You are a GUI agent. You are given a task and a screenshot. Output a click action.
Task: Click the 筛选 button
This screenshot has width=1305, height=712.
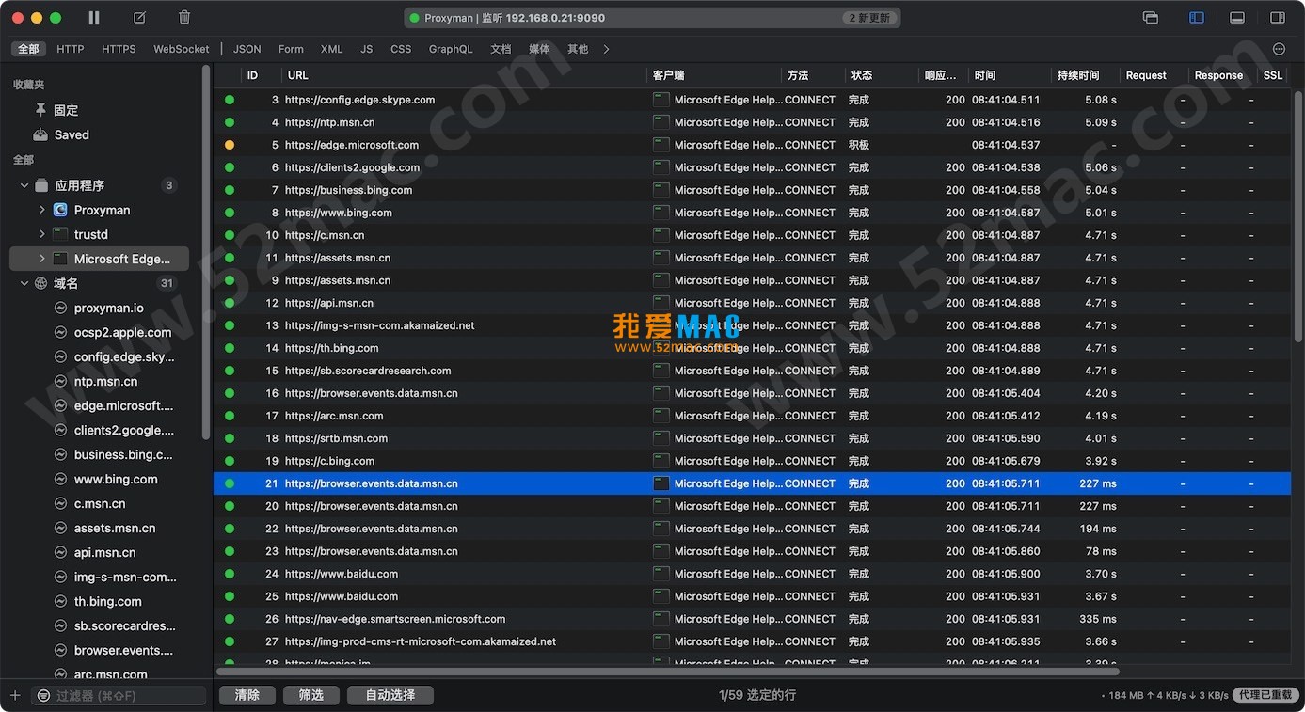point(311,695)
